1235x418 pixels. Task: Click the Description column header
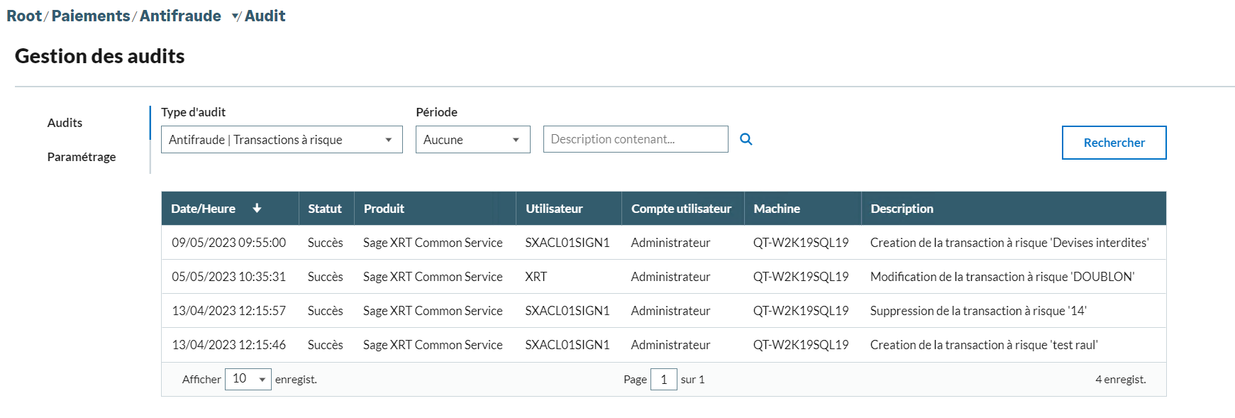pyautogui.click(x=902, y=209)
